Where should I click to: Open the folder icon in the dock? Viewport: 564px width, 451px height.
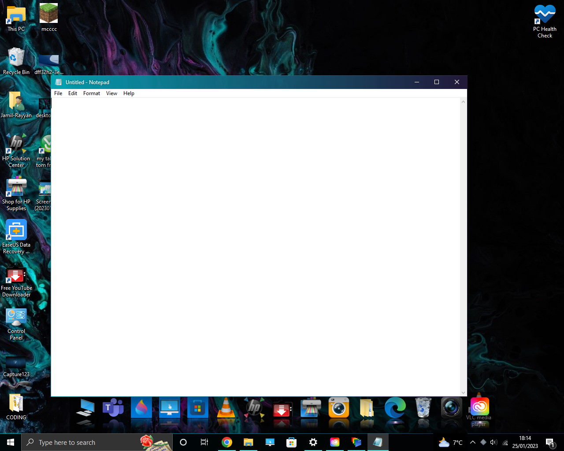coord(367,408)
